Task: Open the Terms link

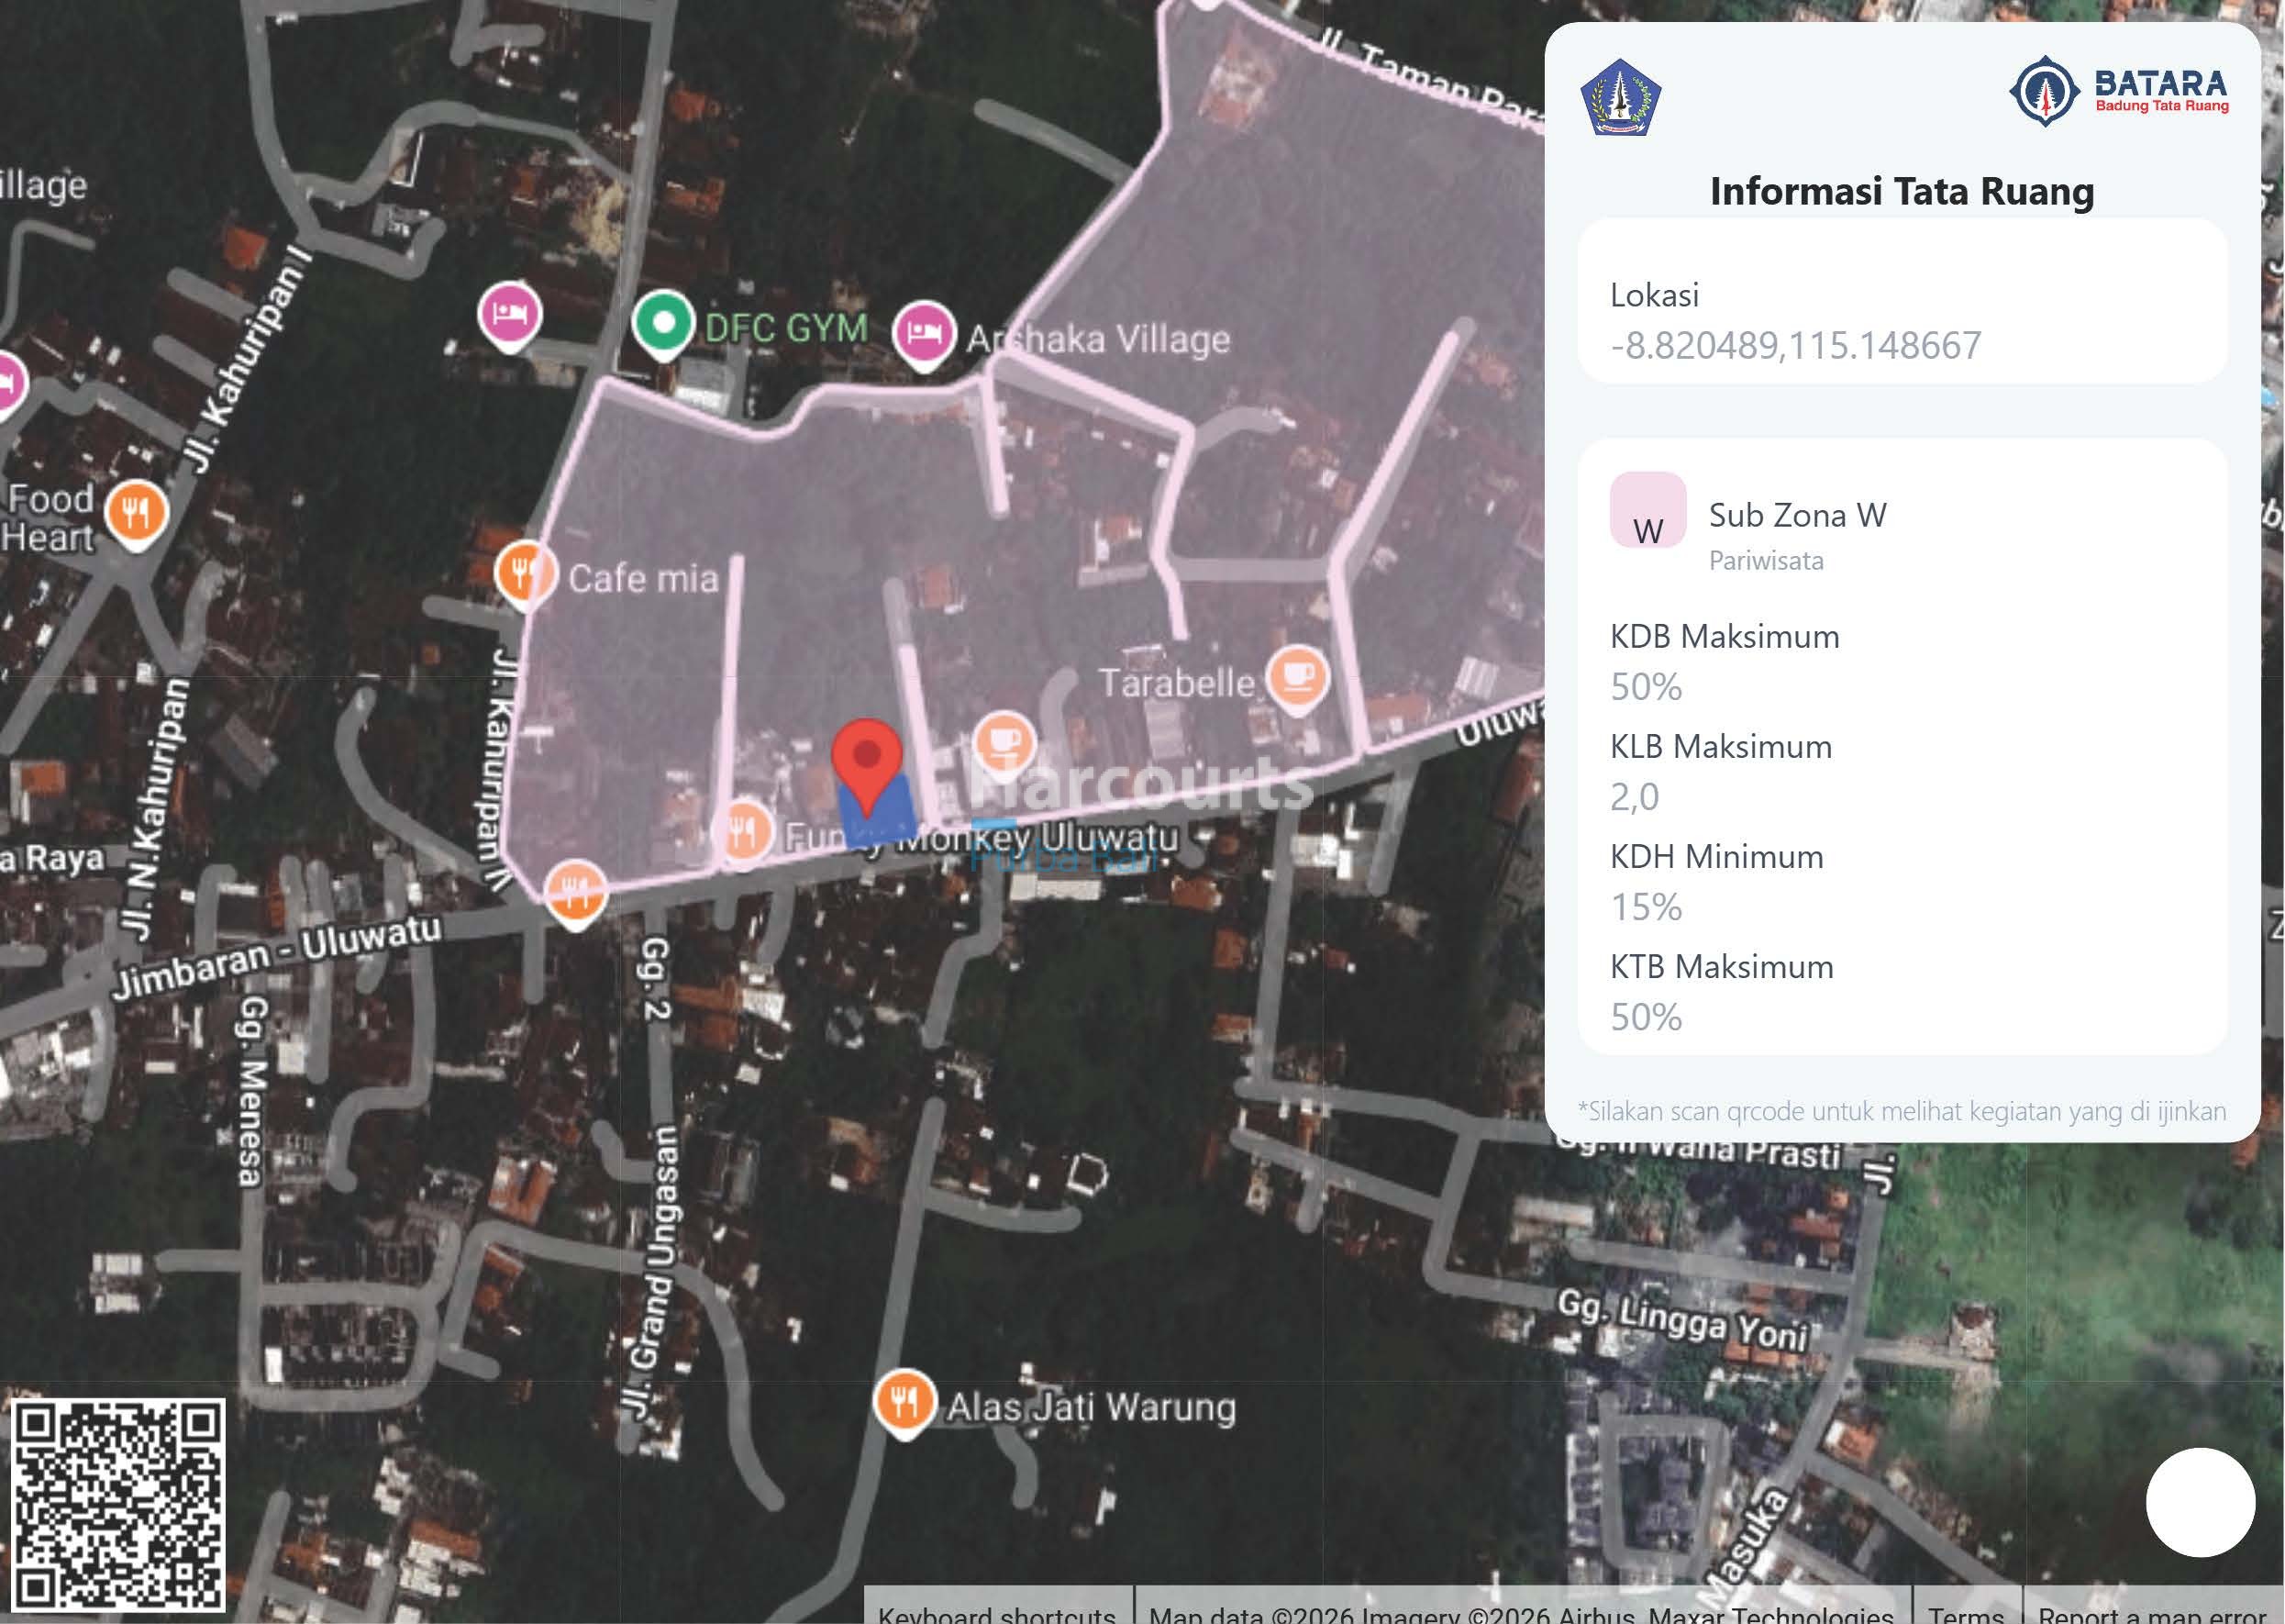Action: tap(1965, 1612)
